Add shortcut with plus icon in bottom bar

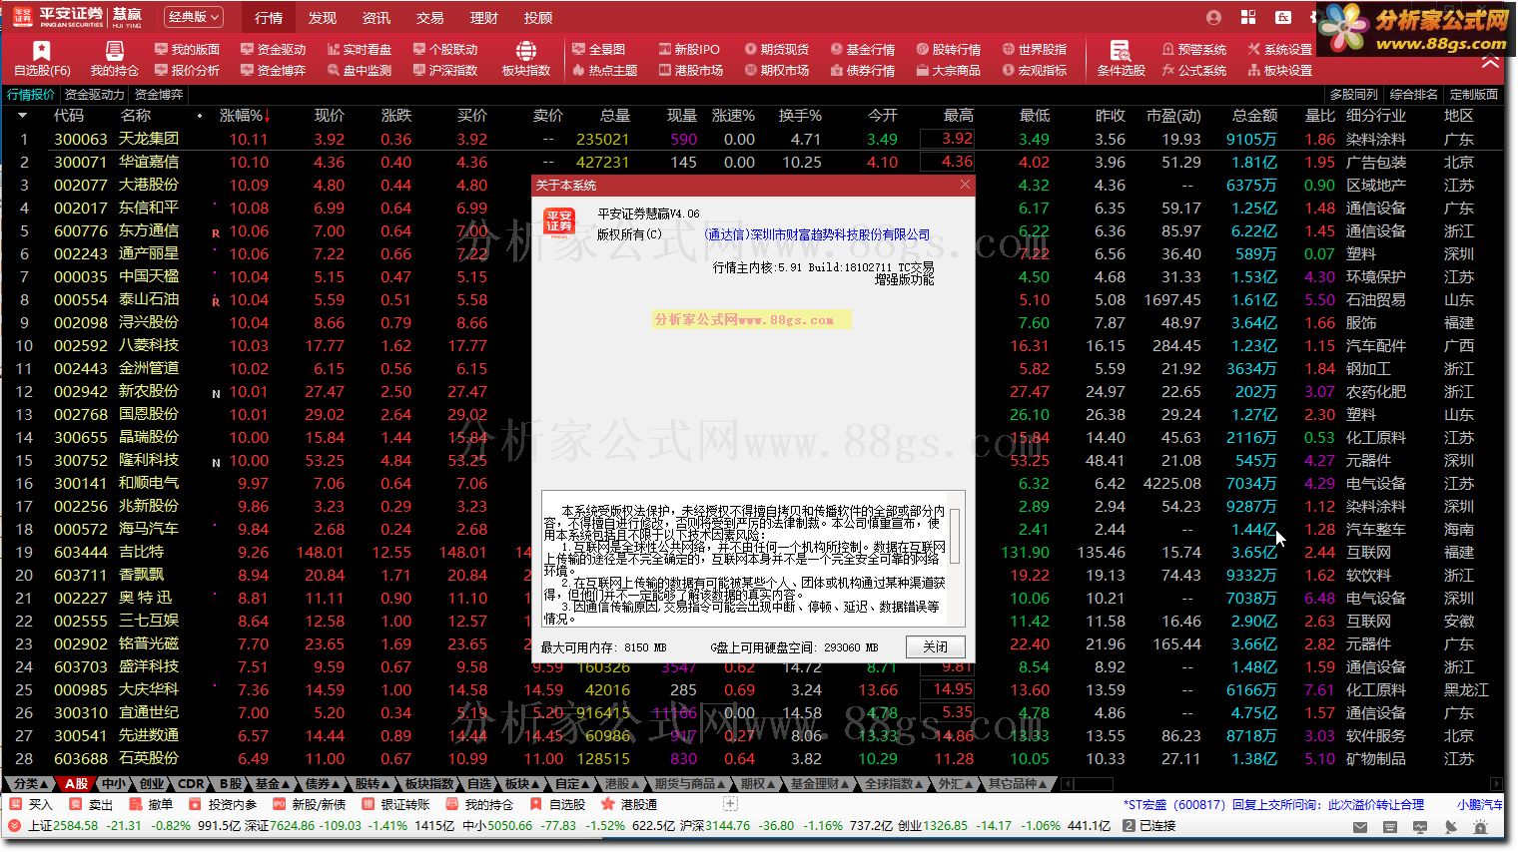click(730, 804)
